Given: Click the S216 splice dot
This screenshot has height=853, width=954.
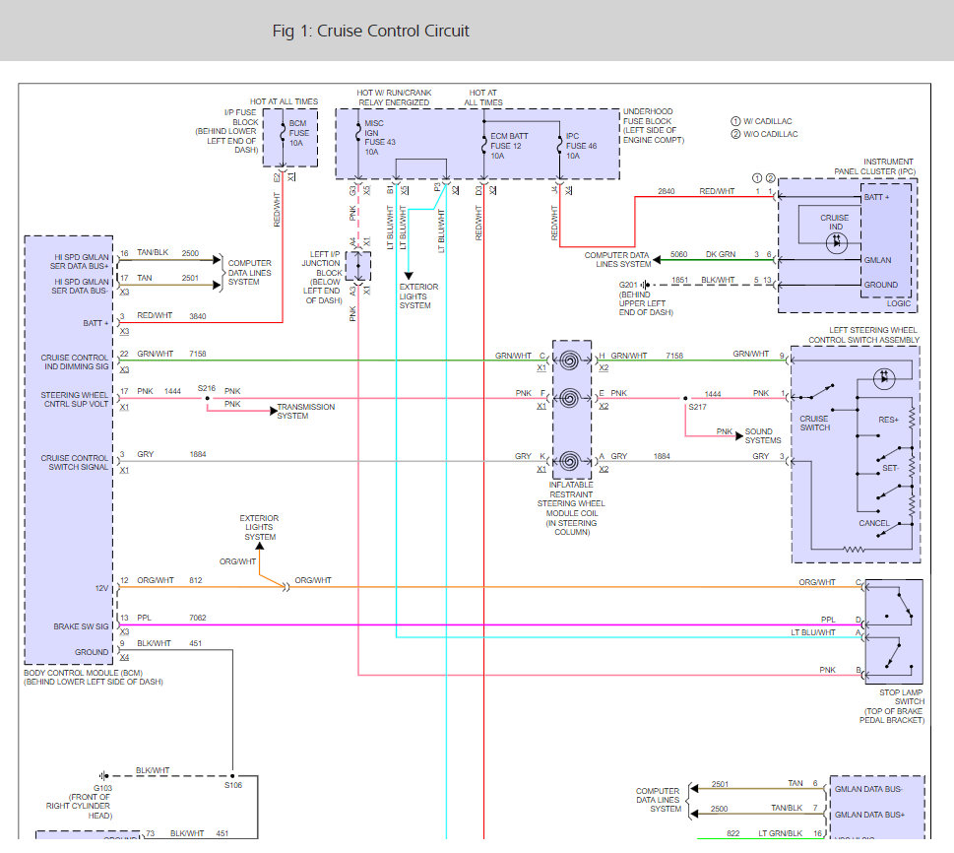Looking at the screenshot, I should click(x=208, y=399).
